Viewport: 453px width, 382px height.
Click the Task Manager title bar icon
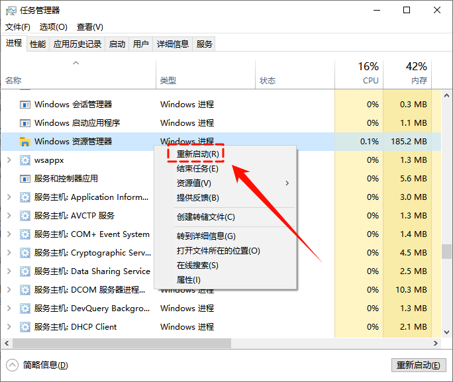pos(11,11)
